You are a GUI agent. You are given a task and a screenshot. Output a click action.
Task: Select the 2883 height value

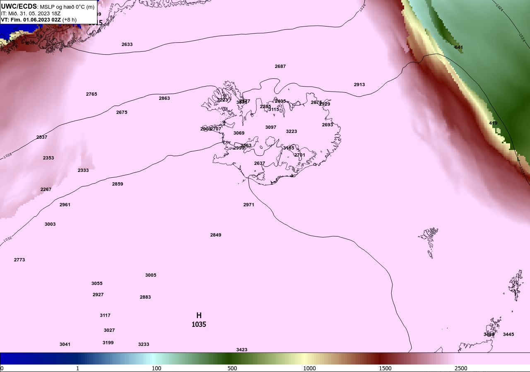pos(145,297)
